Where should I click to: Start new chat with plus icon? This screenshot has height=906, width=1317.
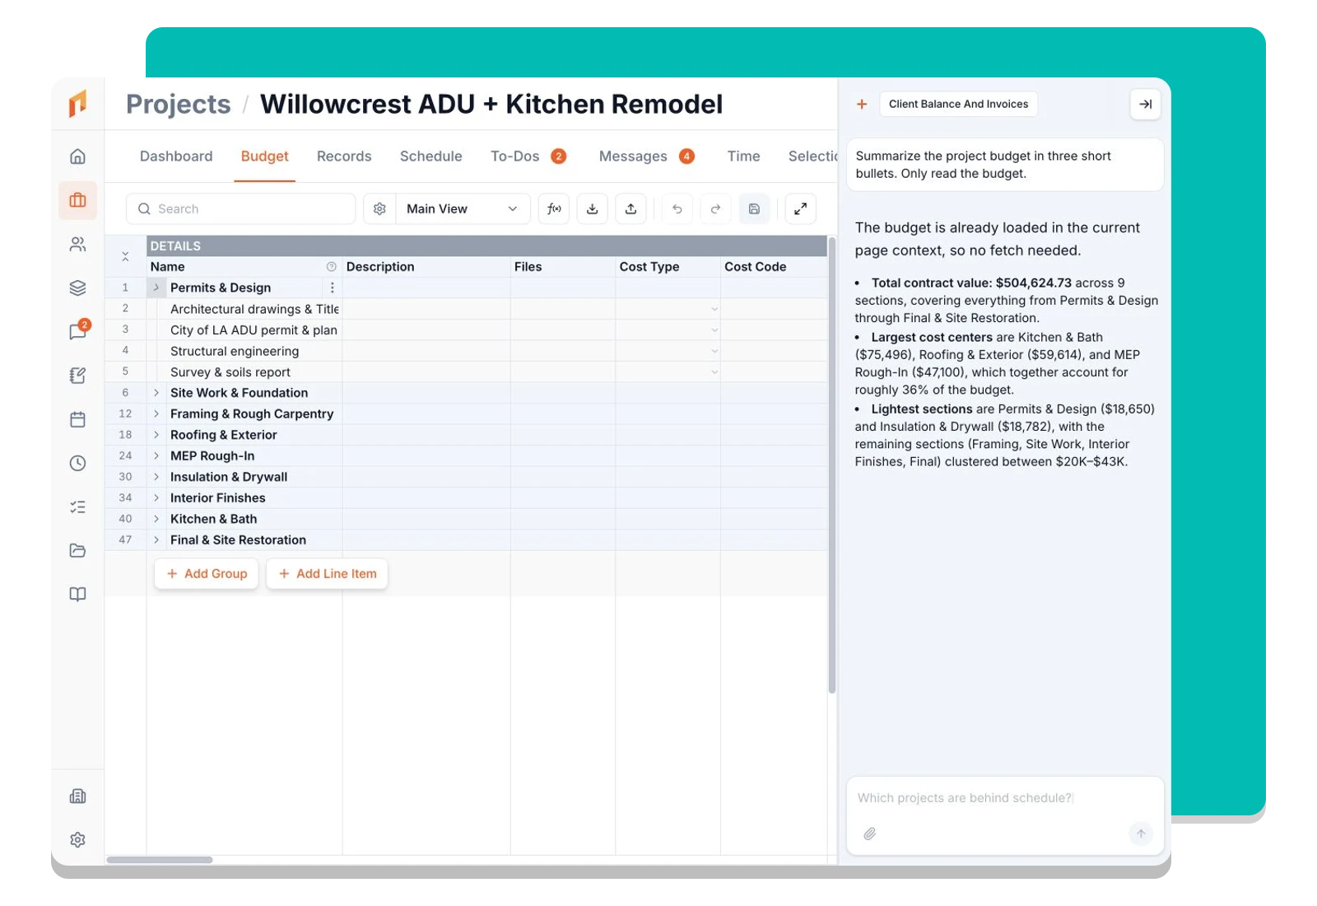pos(862,104)
